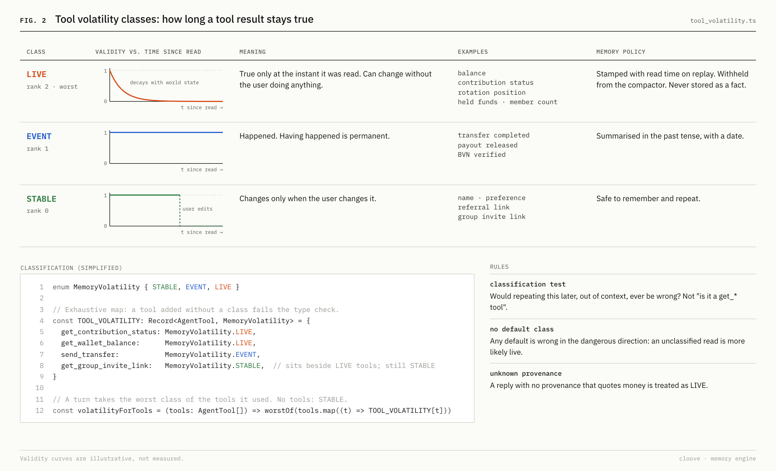Click the 'MEMORY POLICY' column header

point(621,52)
